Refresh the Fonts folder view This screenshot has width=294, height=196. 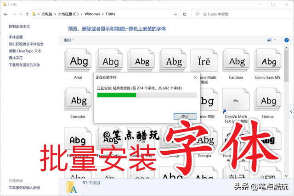click(x=185, y=14)
